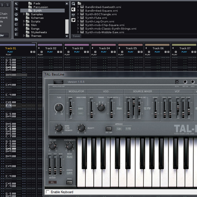Collapse Track 03 with its arrow icon
This screenshot has width=197, height=197.
[x=66, y=48]
